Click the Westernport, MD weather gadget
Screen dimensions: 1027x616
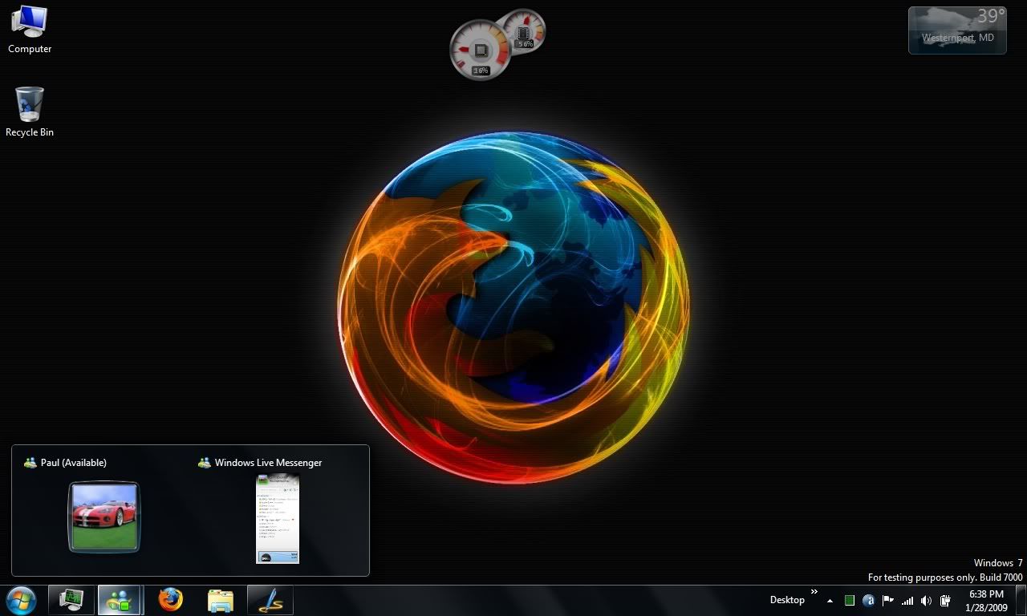click(957, 31)
